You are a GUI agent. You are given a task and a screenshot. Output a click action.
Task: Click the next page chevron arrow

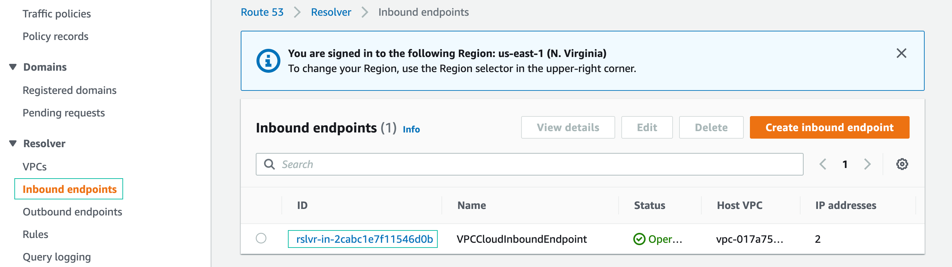(868, 164)
